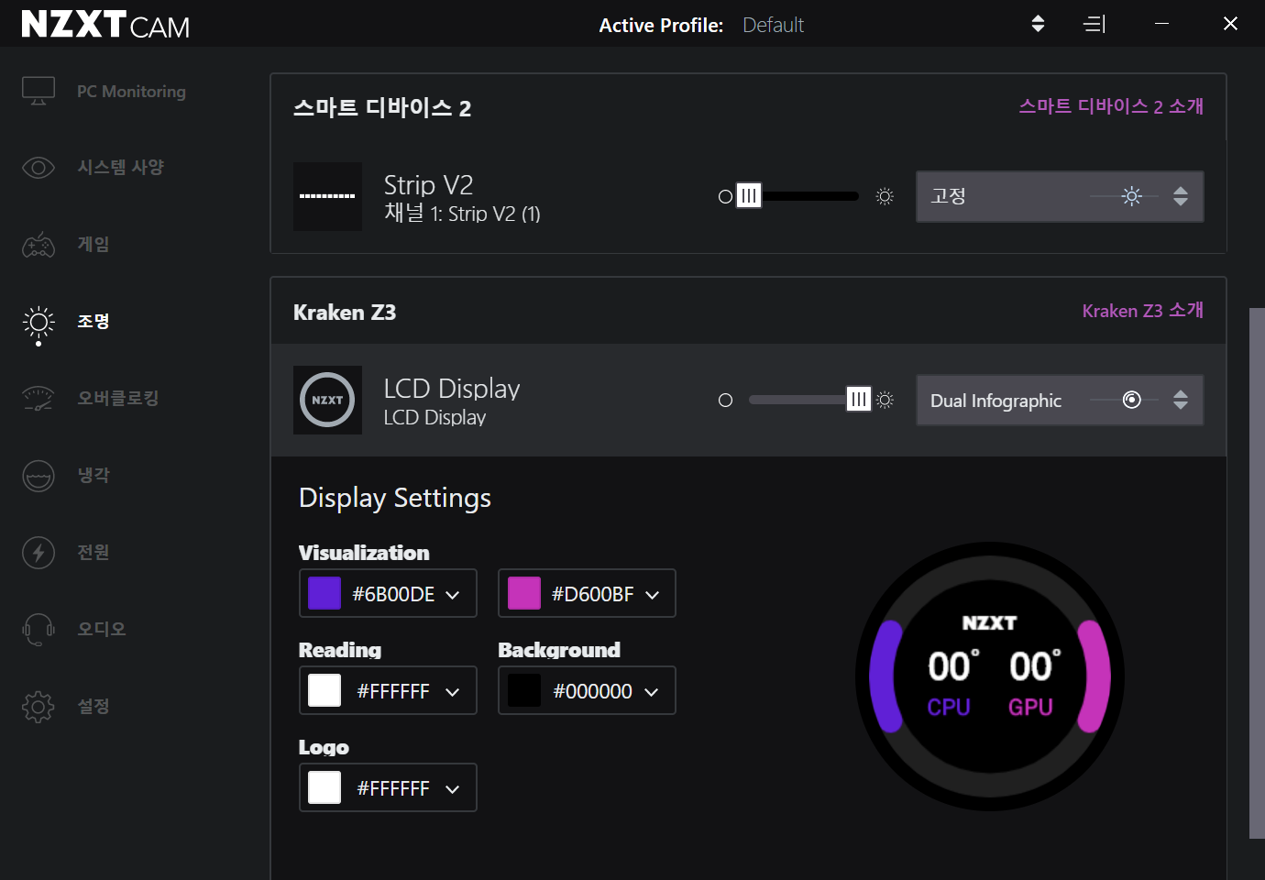This screenshot has width=1265, height=880.
Task: Click the NZXT CAM logo
Action: (105, 25)
